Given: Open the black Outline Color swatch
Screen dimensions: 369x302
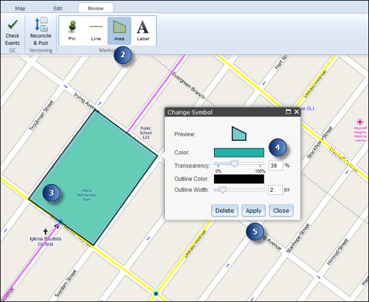Looking at the screenshot, I should [x=239, y=179].
